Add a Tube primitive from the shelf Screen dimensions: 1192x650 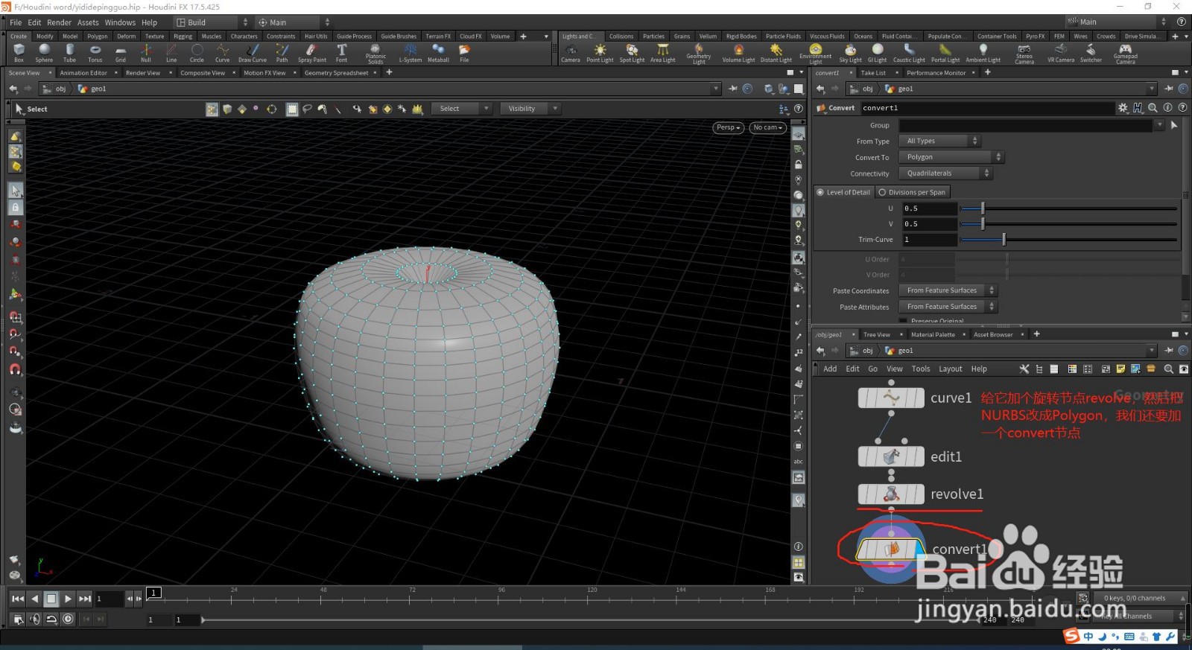[69, 53]
